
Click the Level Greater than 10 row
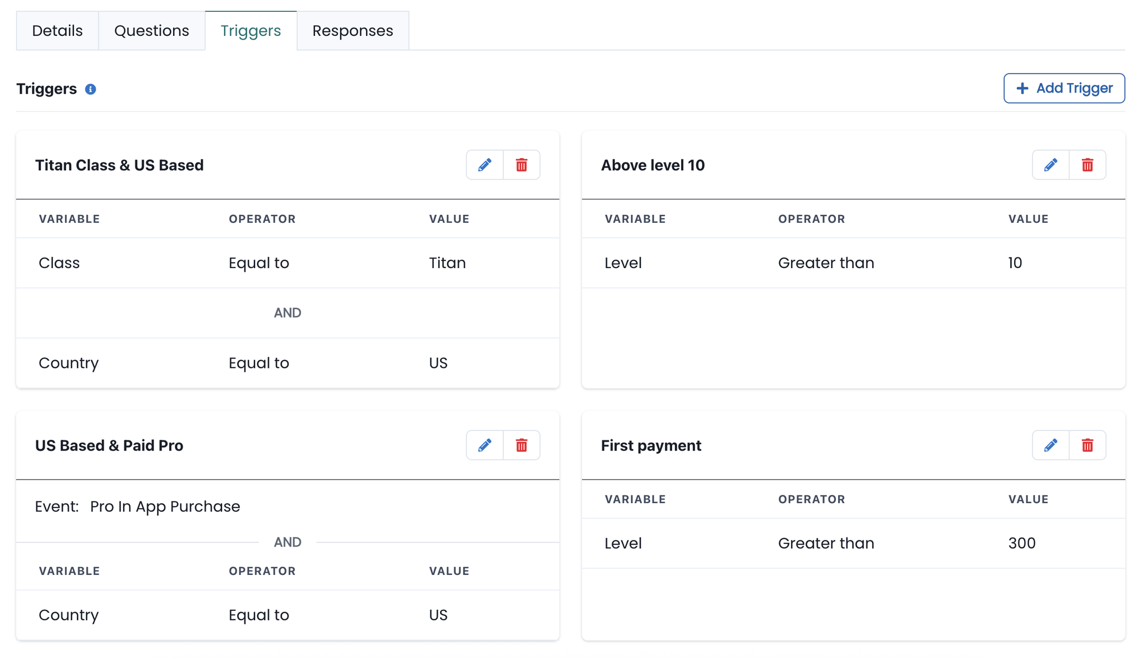pyautogui.click(x=852, y=263)
